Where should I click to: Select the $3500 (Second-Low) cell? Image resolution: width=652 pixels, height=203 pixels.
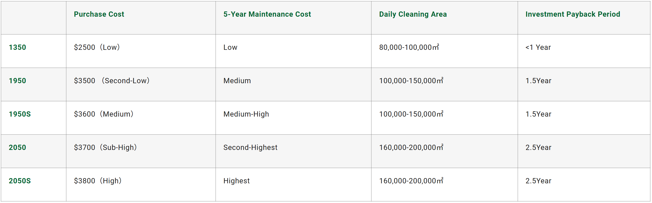pyautogui.click(x=112, y=81)
